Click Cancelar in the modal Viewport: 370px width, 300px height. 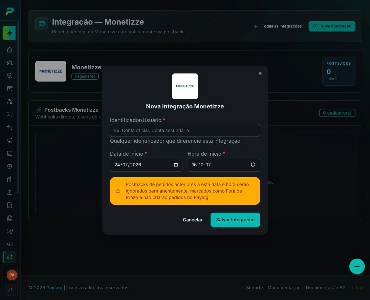(192, 220)
